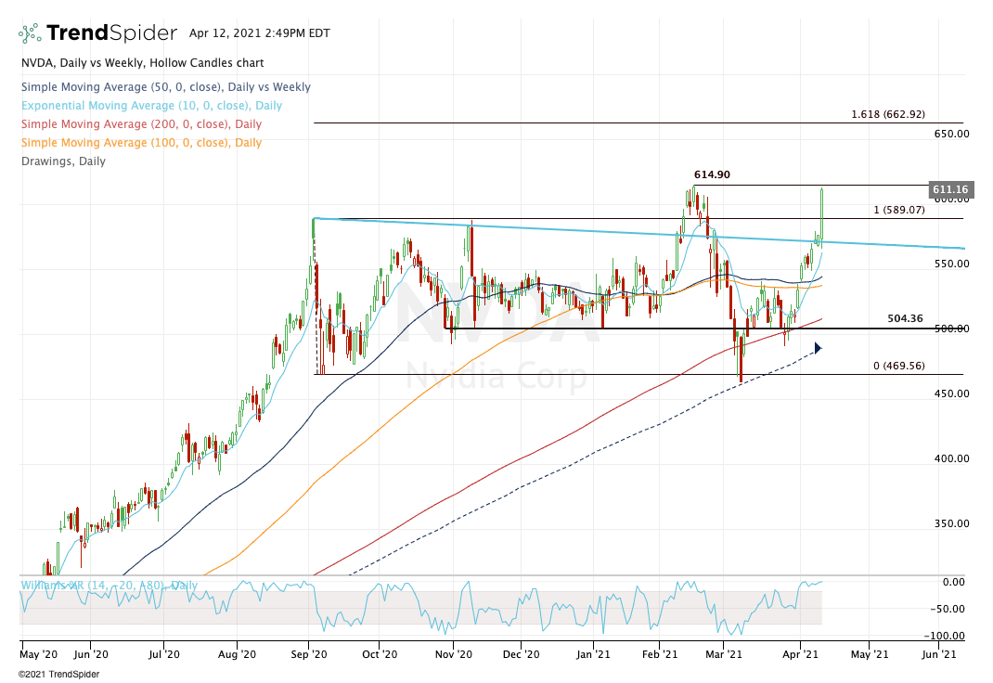This screenshot has width=993, height=683.
Task: Select the SMA 50 Daily vs Weekly legend entry
Action: point(166,86)
